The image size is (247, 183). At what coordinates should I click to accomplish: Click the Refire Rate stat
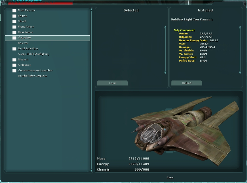(193, 61)
